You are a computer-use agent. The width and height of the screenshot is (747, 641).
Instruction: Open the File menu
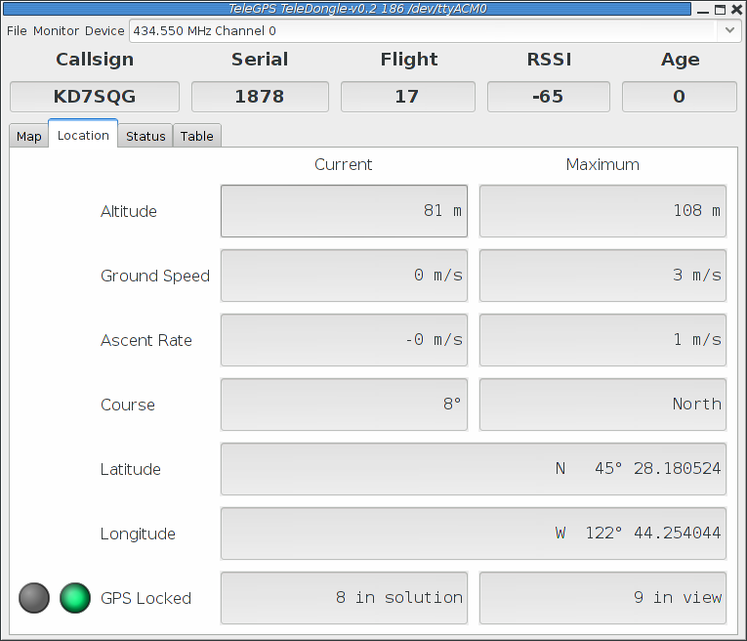tap(17, 31)
